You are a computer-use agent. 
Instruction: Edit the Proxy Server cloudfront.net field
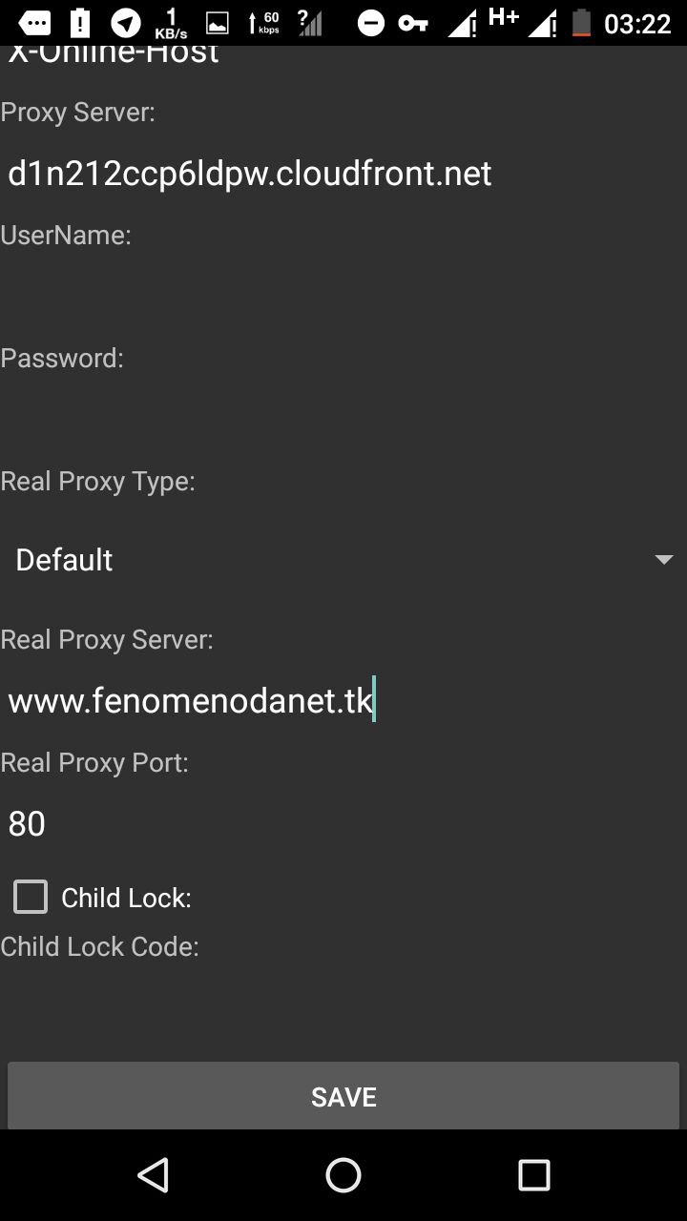pyautogui.click(x=343, y=174)
